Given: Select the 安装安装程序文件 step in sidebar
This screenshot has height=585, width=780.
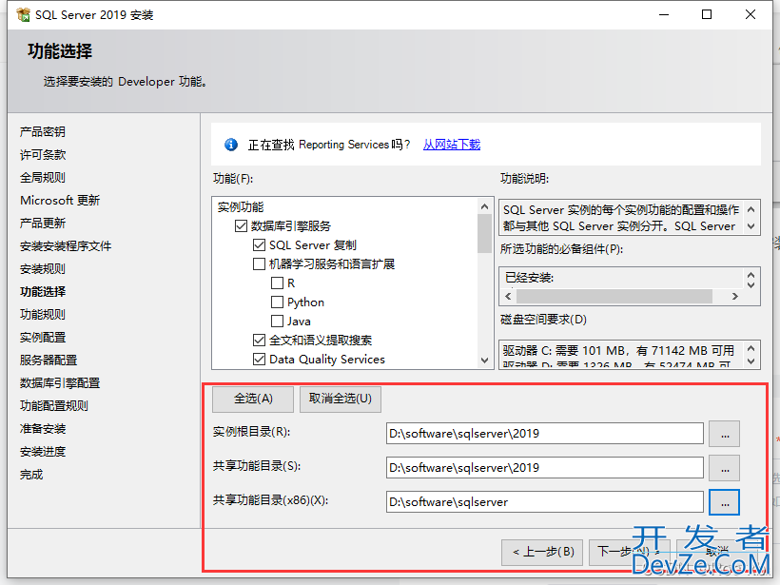Looking at the screenshot, I should pyautogui.click(x=66, y=246).
